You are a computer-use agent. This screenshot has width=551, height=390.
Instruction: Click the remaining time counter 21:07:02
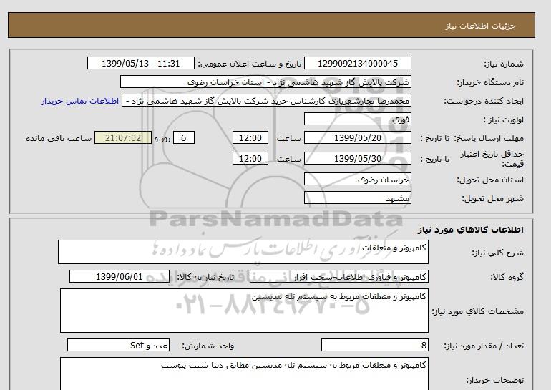pos(123,137)
